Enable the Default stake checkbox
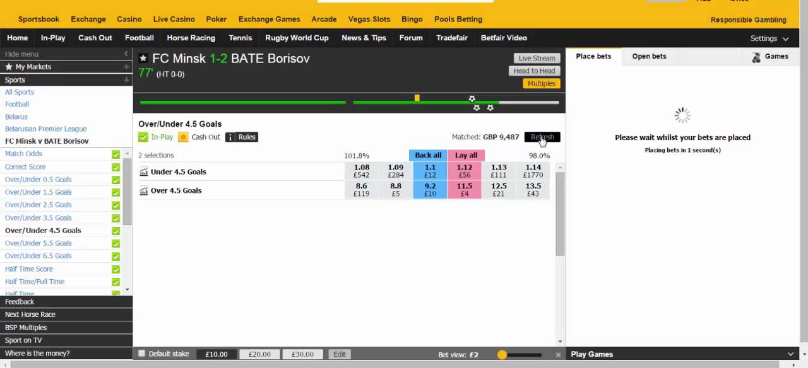 (141, 354)
